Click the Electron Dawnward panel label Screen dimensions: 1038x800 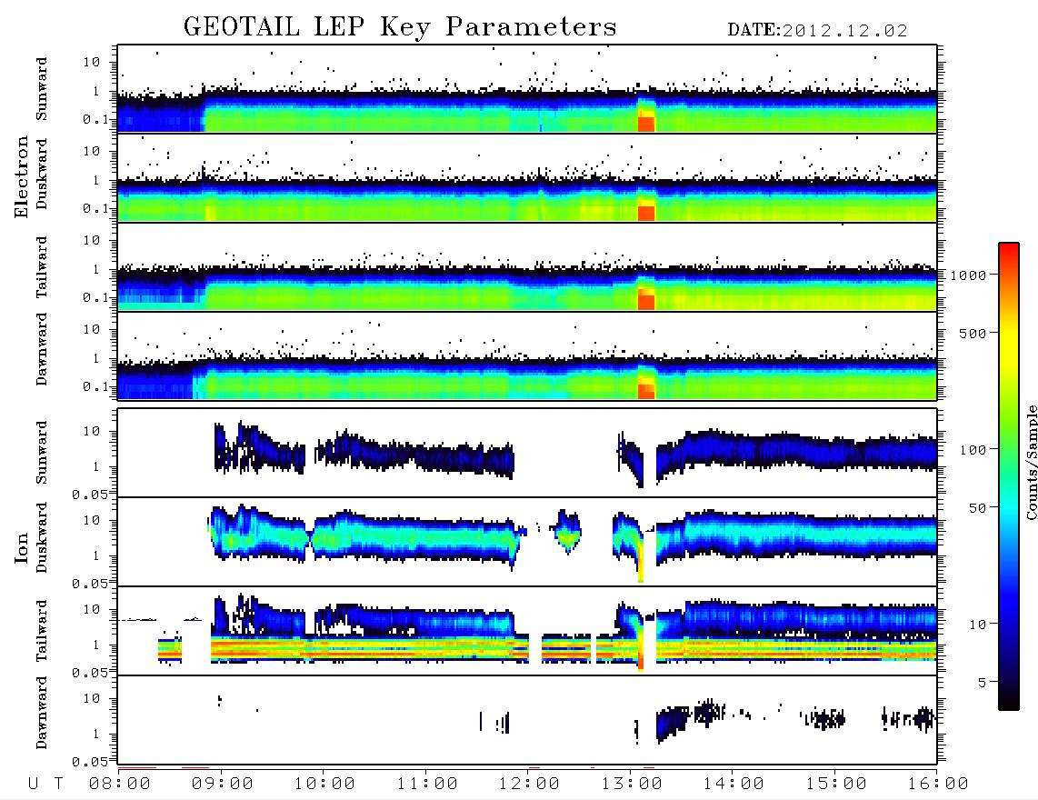42,349
